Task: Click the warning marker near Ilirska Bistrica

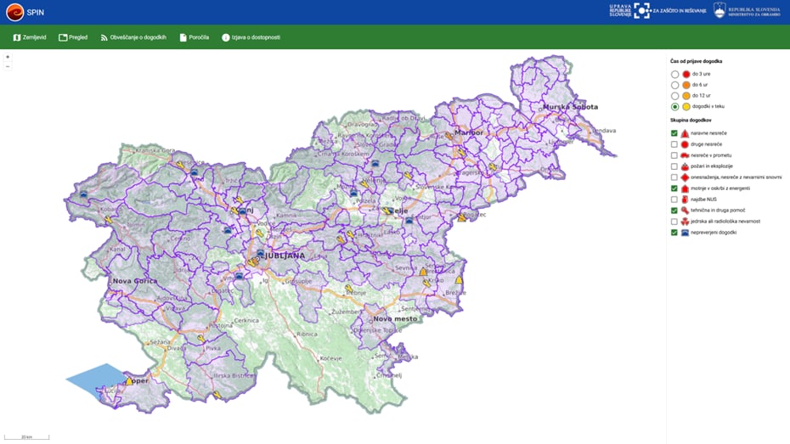Action: (x=217, y=394)
